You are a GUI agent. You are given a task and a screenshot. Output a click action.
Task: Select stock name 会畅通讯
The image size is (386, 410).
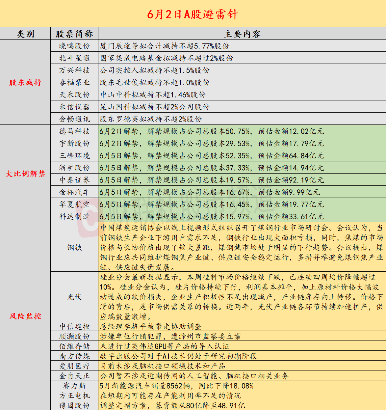coord(74,119)
